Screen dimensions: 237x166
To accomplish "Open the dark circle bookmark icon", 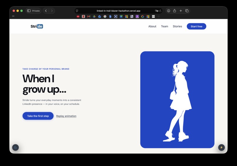I will tap(116, 16).
